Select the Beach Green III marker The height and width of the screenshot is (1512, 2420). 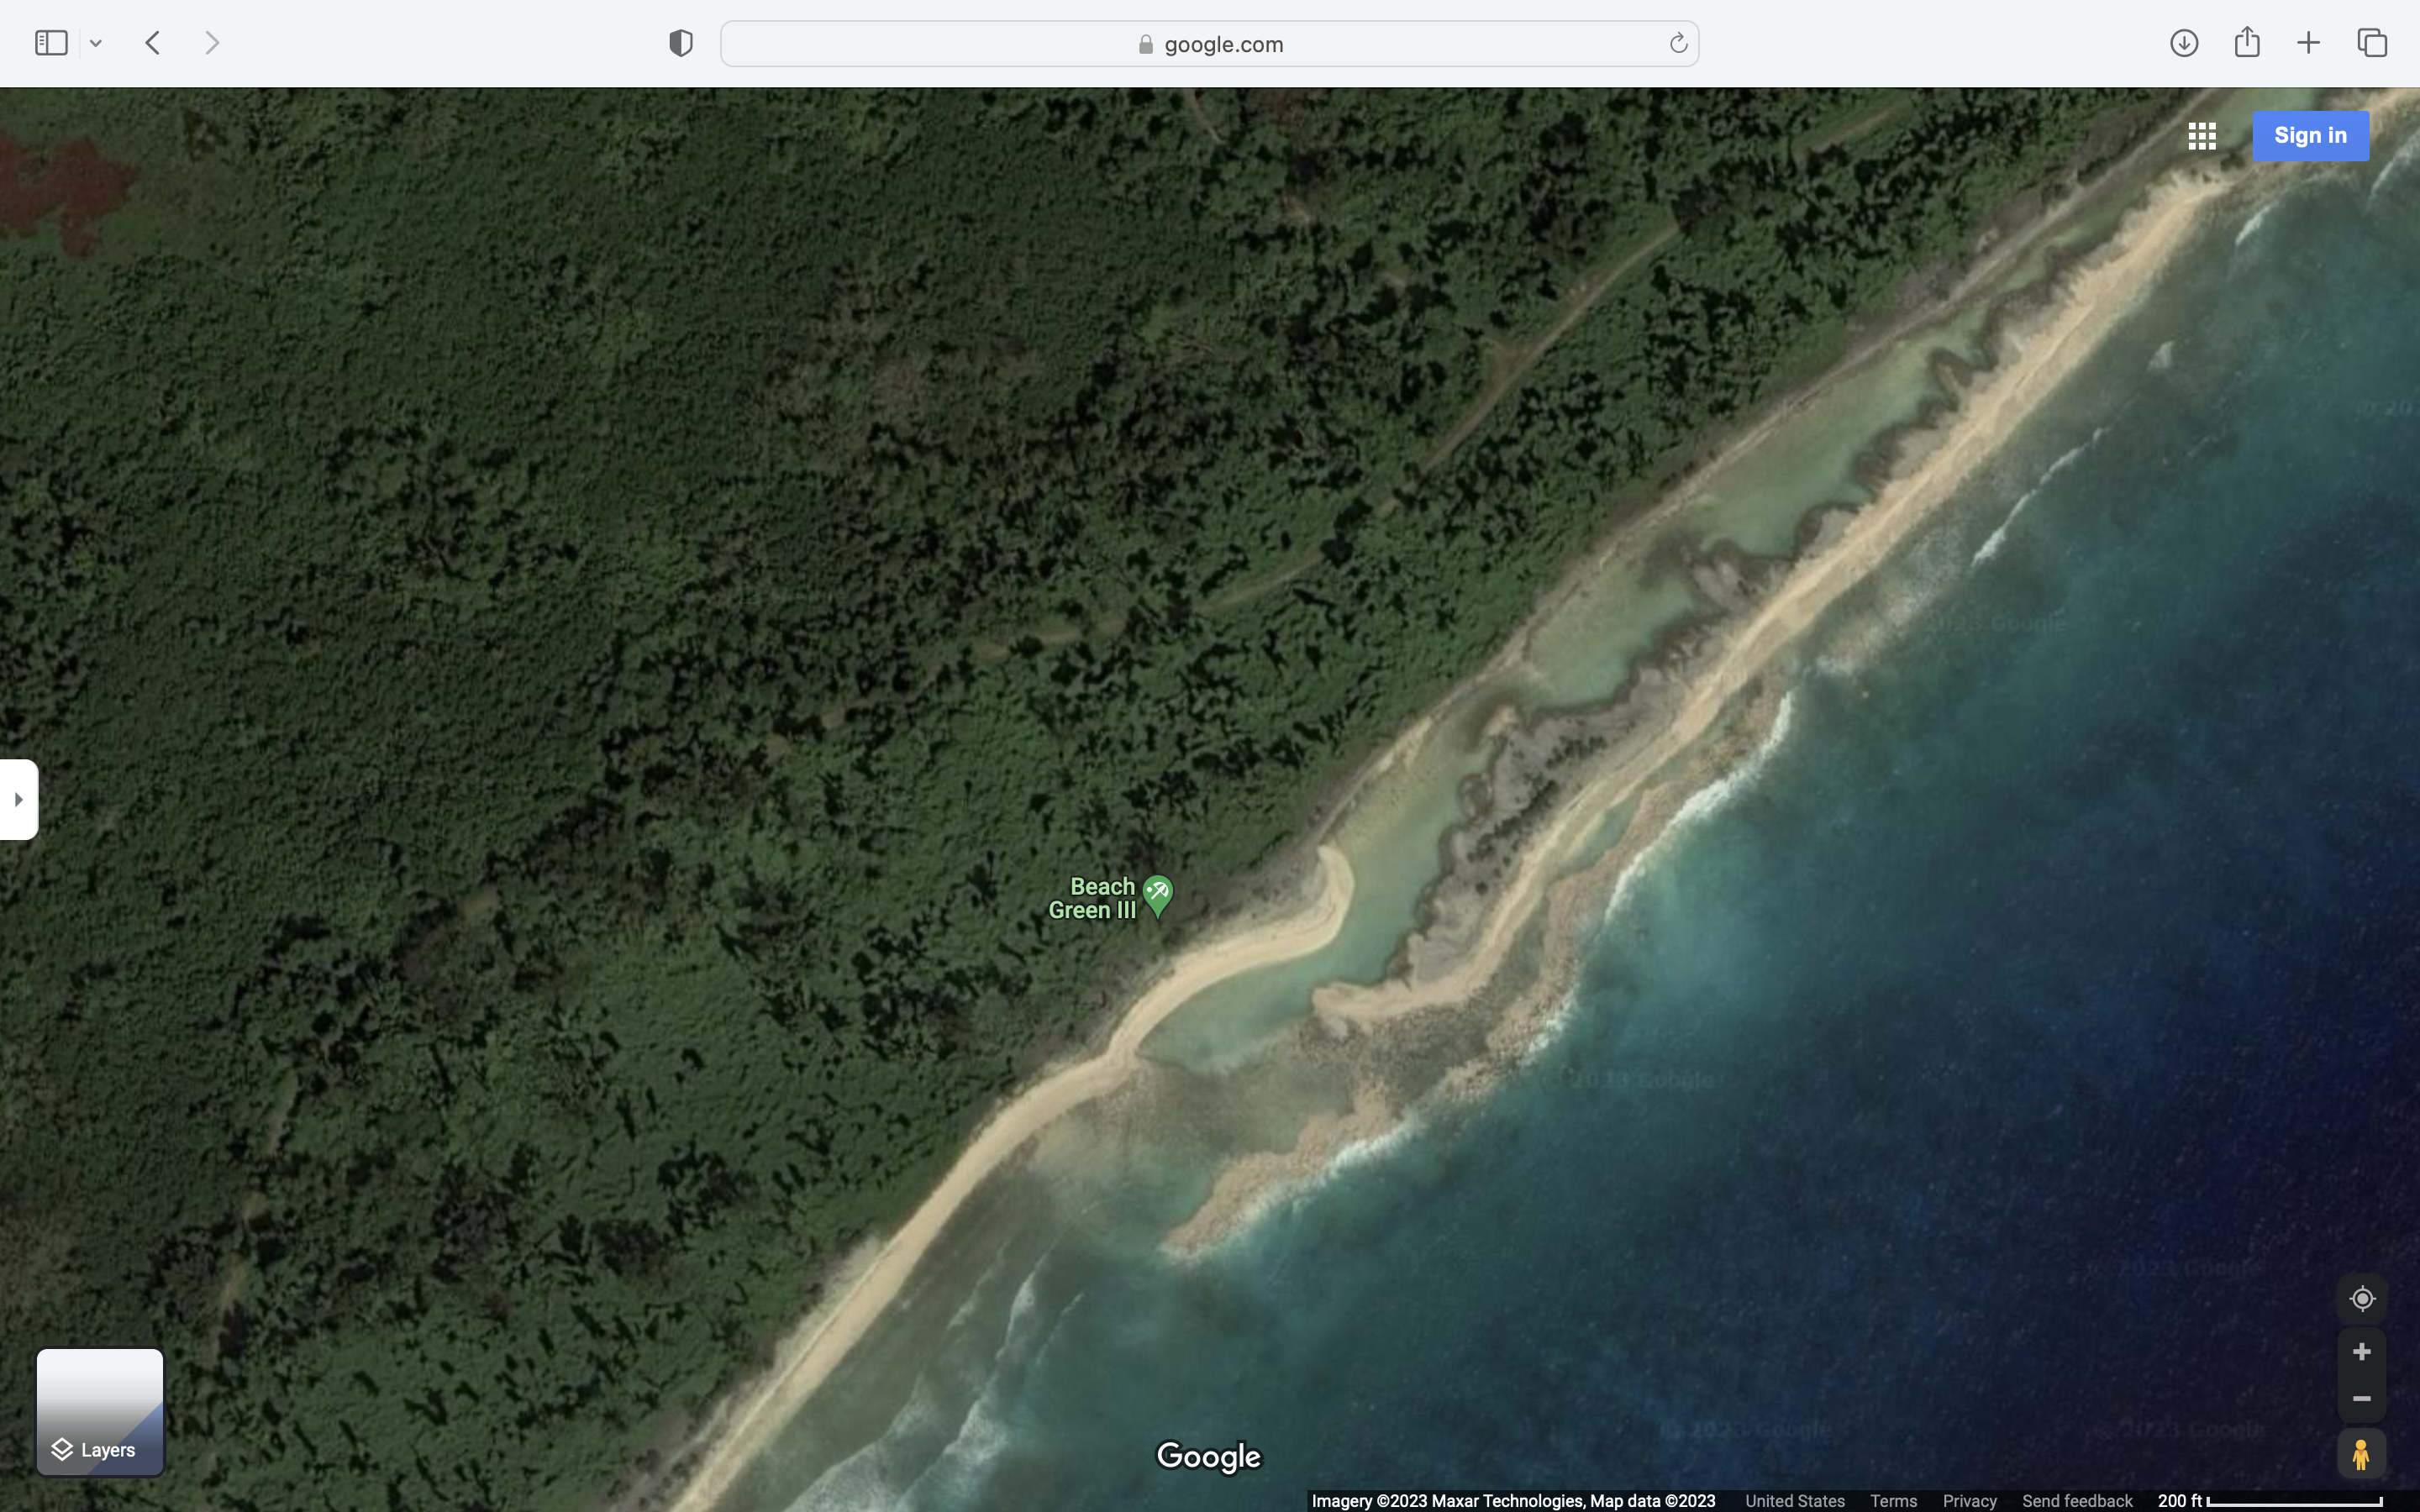tap(1157, 894)
